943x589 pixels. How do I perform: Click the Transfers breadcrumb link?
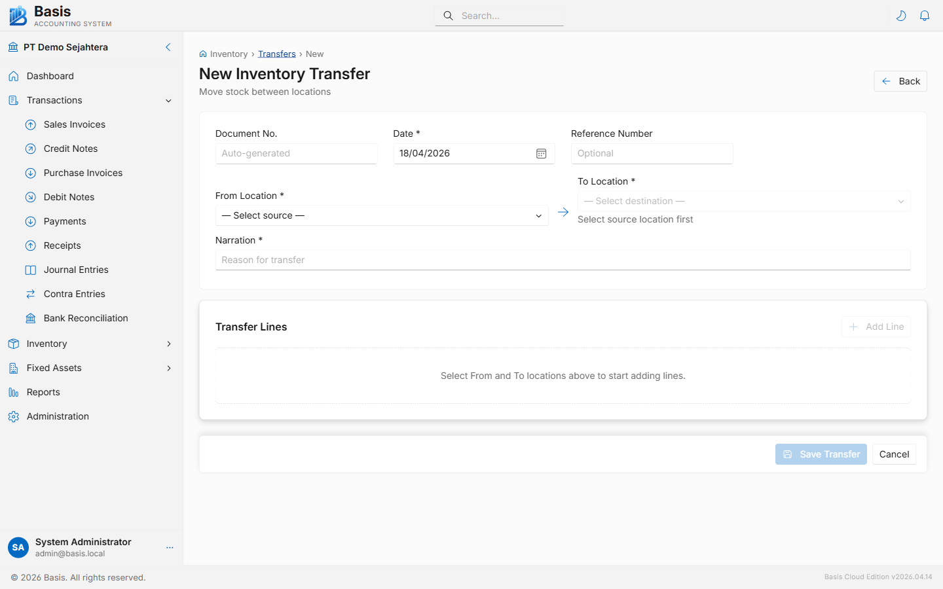pyautogui.click(x=276, y=53)
